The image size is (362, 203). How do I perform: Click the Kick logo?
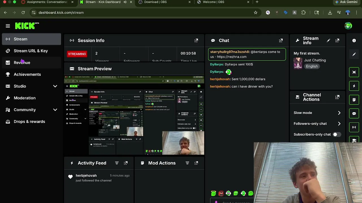(27, 26)
